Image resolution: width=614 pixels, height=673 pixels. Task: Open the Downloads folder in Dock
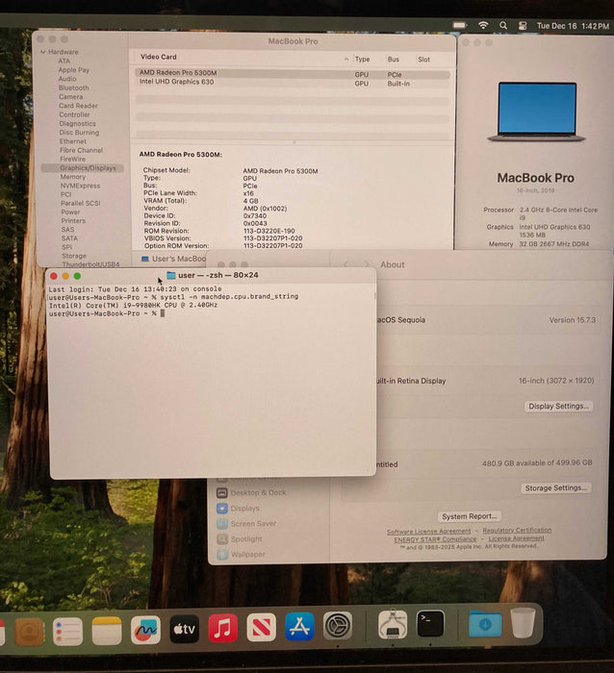pos(485,624)
